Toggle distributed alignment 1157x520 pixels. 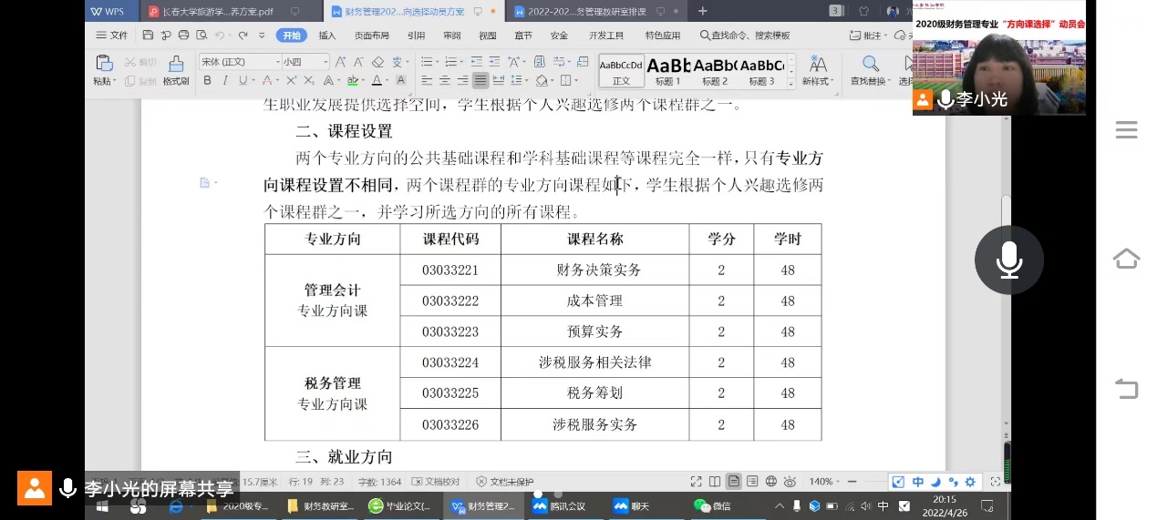pyautogui.click(x=498, y=80)
